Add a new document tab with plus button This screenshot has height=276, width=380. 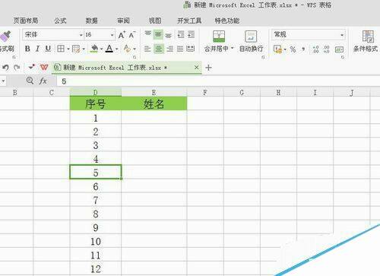(x=208, y=68)
